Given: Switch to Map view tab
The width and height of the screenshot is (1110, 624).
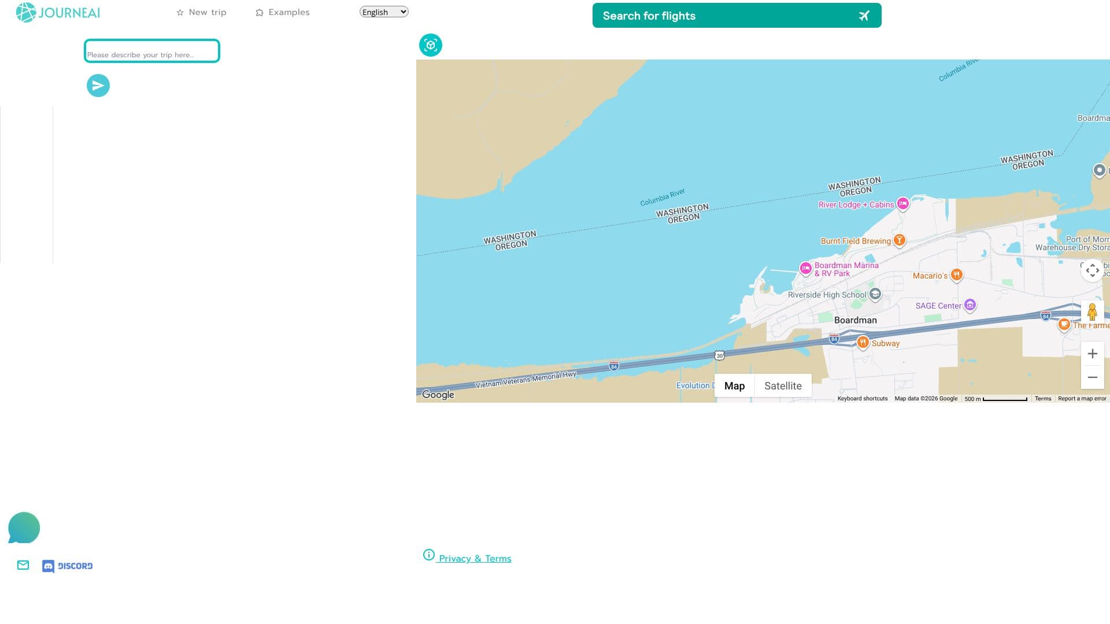Looking at the screenshot, I should tap(734, 386).
